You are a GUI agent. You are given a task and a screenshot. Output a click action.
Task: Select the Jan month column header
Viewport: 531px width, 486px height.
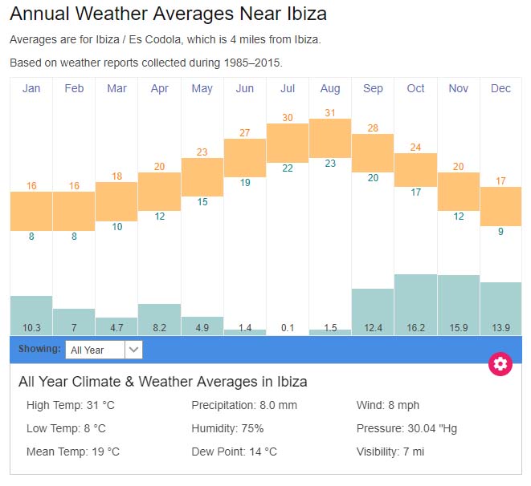(31, 88)
